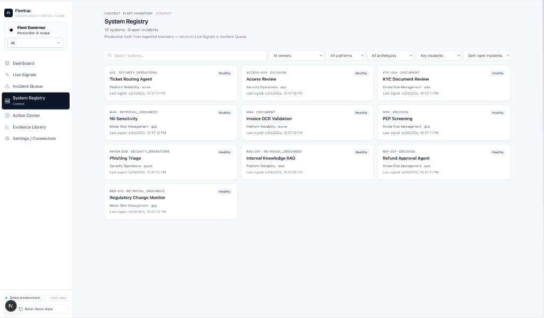The width and height of the screenshot is (544, 318).
Task: Focus the Search systems field
Action: click(185, 55)
